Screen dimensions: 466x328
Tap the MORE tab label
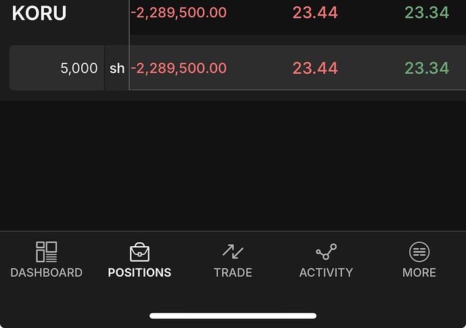(x=419, y=273)
